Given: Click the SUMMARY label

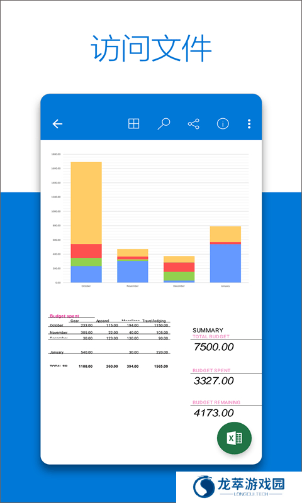Looking at the screenshot, I should (208, 330).
